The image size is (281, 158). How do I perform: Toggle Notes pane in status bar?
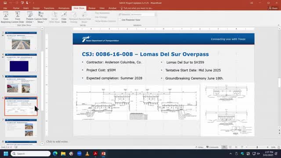click(x=199, y=147)
